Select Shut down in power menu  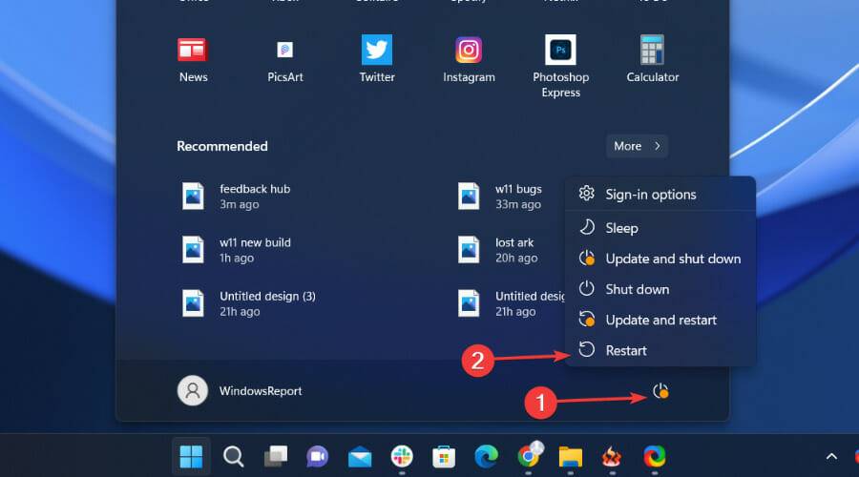click(x=660, y=289)
